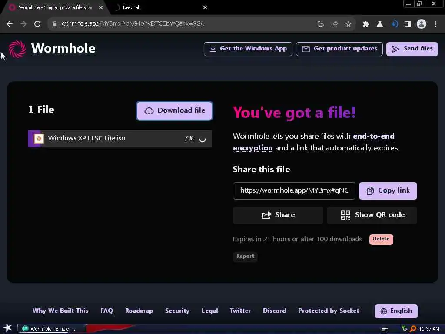The height and width of the screenshot is (334, 445).
Task: Click the Wormhole swirl logo
Action: click(x=17, y=49)
